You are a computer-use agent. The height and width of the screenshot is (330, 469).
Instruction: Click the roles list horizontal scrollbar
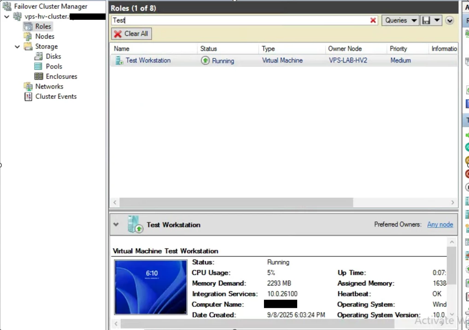pos(236,202)
